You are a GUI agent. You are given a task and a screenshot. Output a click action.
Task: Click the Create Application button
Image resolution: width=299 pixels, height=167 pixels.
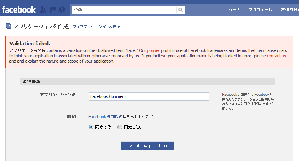click(x=147, y=146)
